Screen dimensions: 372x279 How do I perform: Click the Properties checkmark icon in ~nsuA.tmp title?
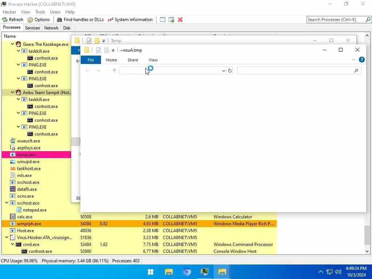pyautogui.click(x=98, y=50)
